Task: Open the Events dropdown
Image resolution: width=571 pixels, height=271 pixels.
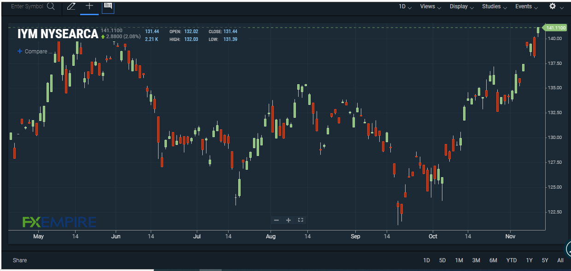Action: 523,6
